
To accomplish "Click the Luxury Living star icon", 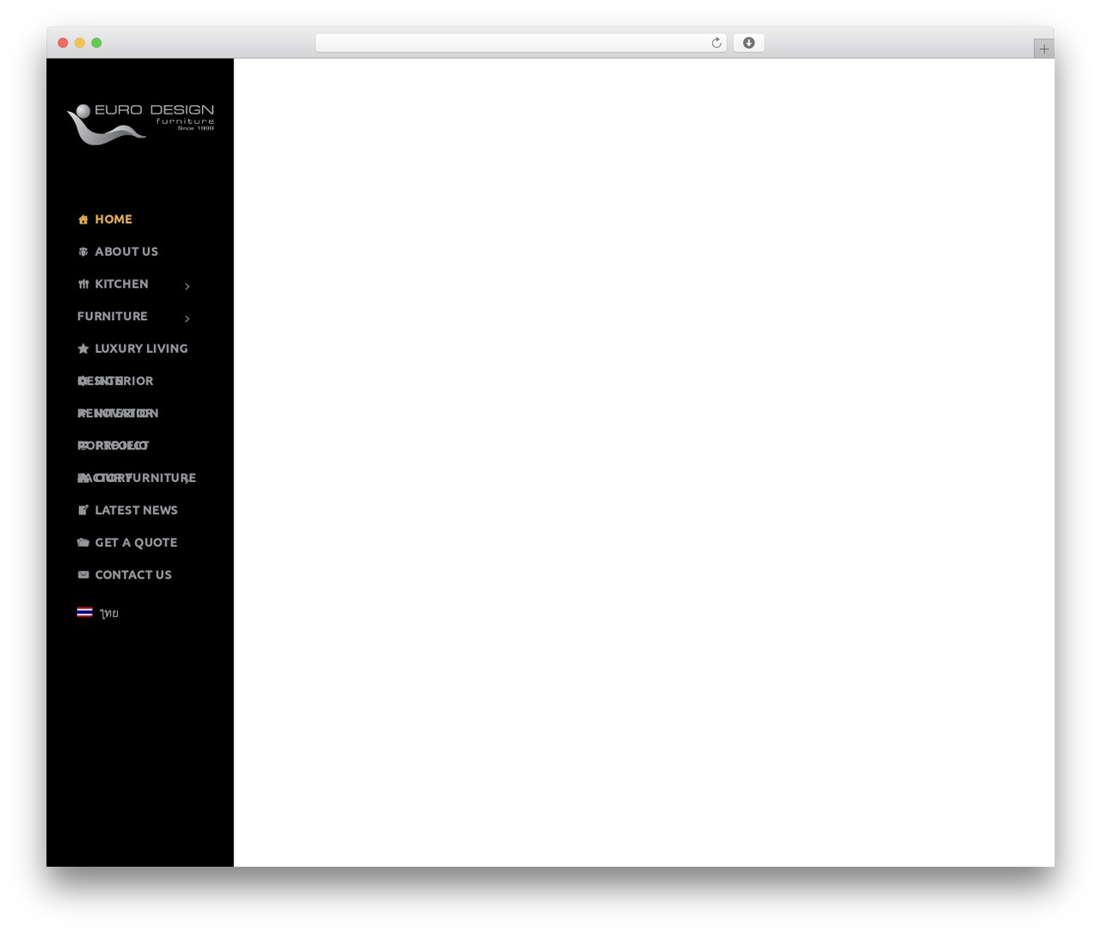I will click(83, 349).
